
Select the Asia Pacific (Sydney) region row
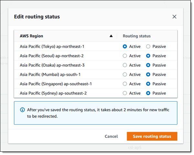pos(53,94)
